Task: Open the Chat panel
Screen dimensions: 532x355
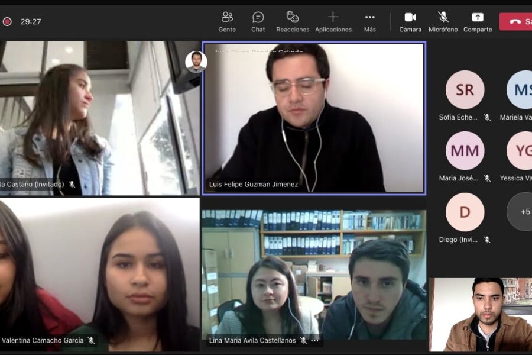Action: coord(258,22)
